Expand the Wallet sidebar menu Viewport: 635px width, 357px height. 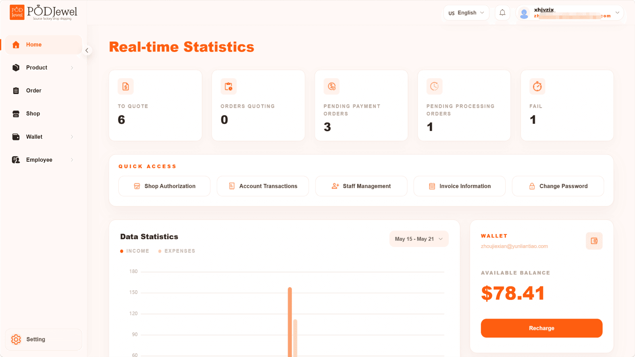coord(43,137)
